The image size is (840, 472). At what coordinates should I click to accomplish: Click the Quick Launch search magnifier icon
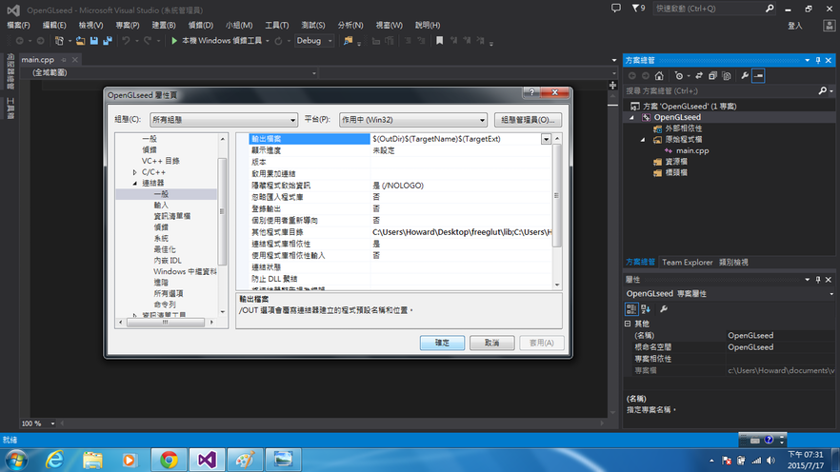point(770,9)
